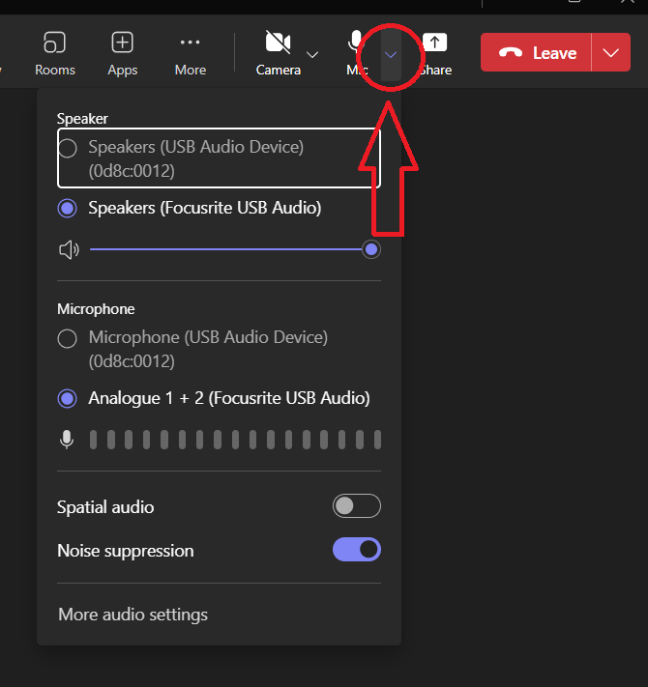648x687 pixels.
Task: Disable the Noise suppression toggle
Action: click(356, 551)
